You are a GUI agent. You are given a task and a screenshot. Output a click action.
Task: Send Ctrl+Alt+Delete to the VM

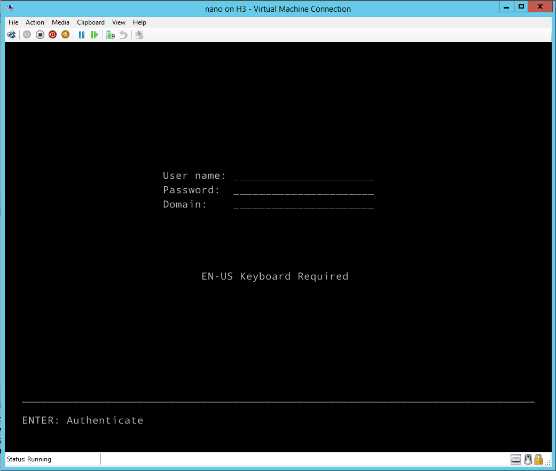[x=11, y=35]
